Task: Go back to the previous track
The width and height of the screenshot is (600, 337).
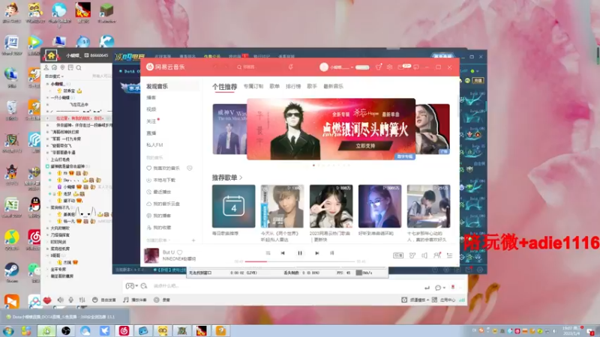Action: click(283, 253)
